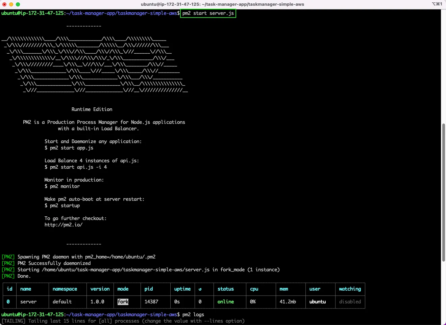The width and height of the screenshot is (446, 325).
Task: Click 'Make pm2 auto-boot at server restart:' line
Action: tap(95, 199)
